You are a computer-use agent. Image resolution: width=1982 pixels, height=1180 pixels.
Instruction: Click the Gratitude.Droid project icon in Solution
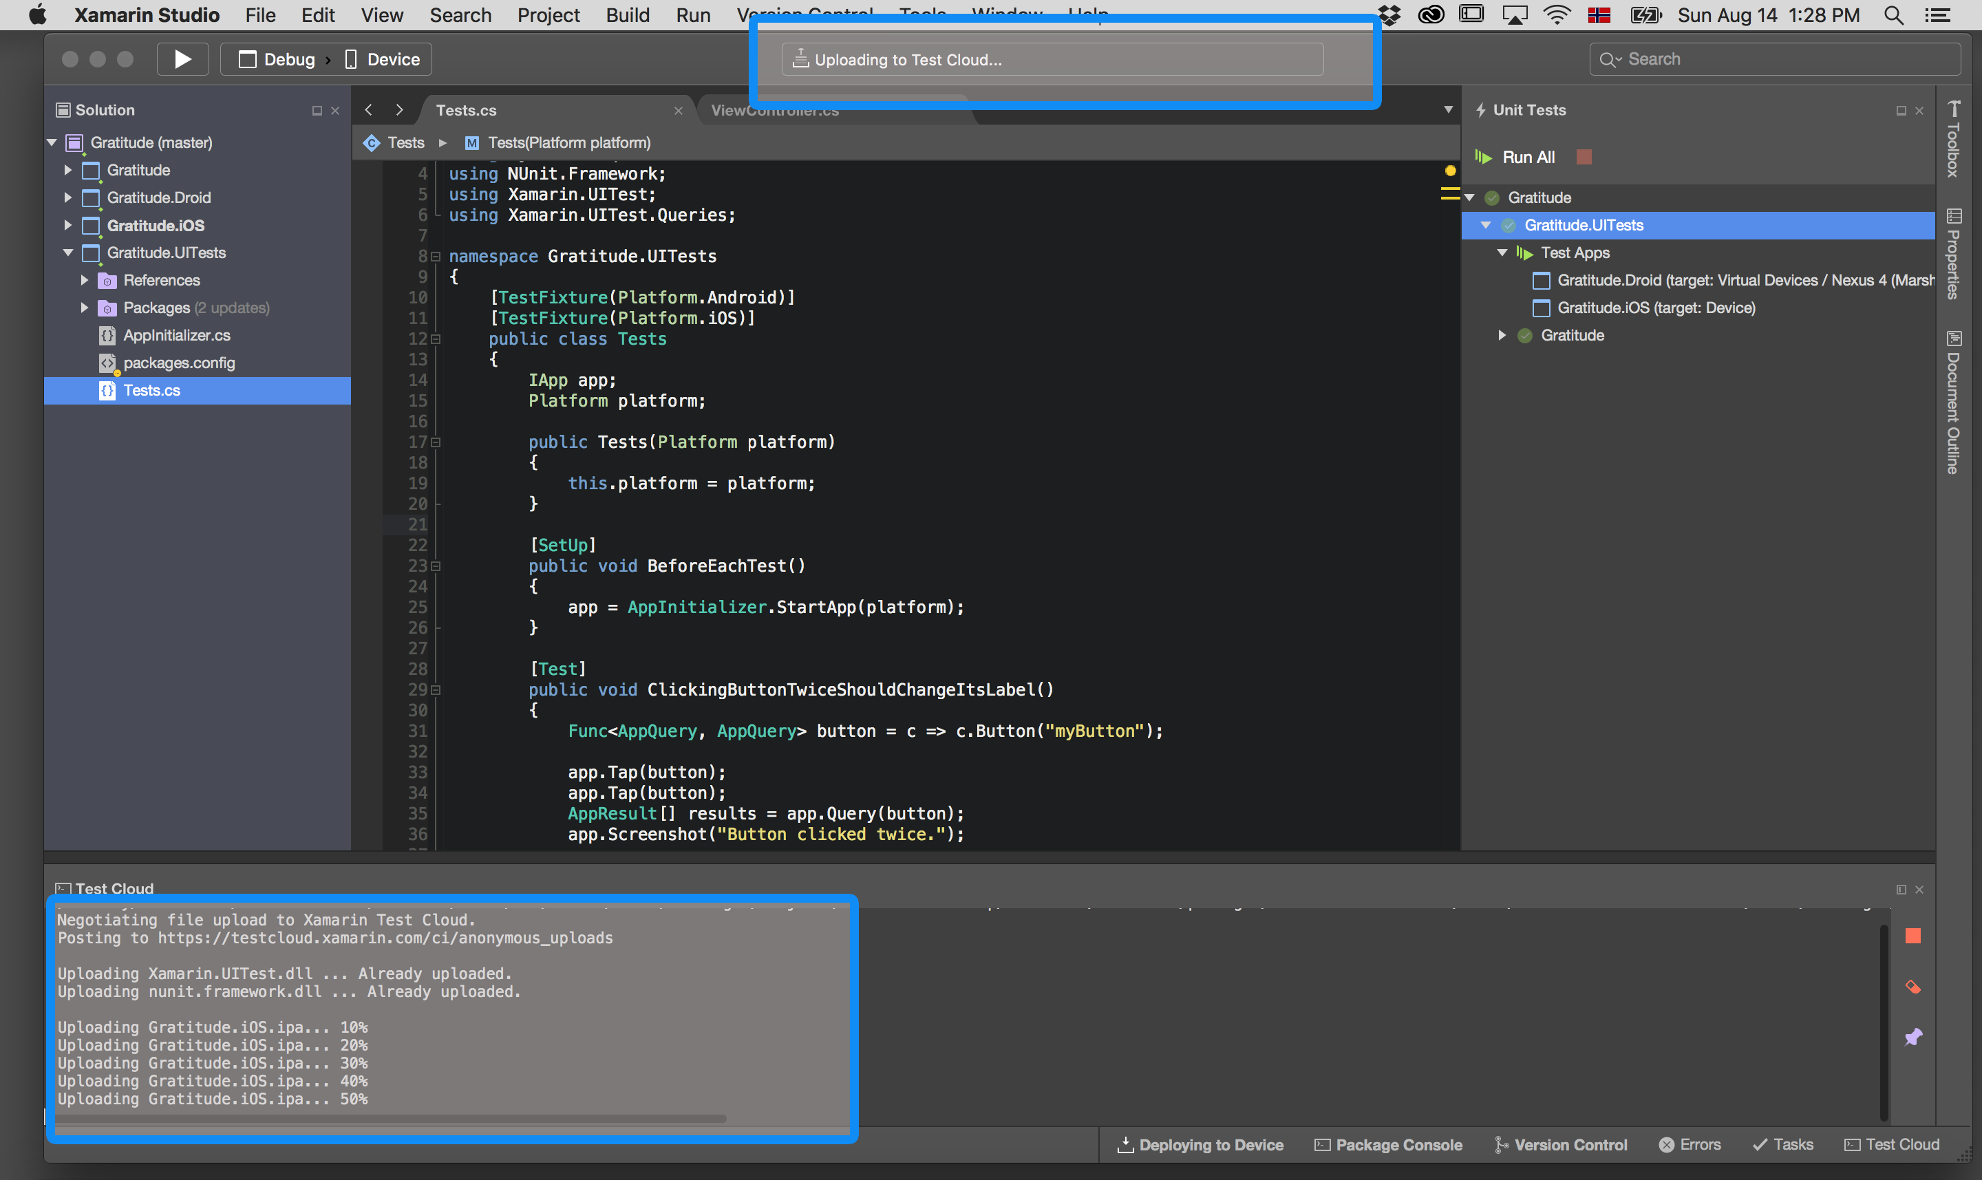[x=92, y=198]
